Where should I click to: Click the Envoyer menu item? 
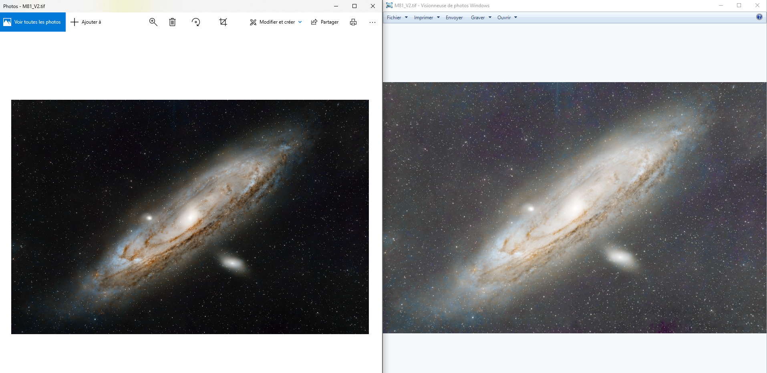point(454,18)
